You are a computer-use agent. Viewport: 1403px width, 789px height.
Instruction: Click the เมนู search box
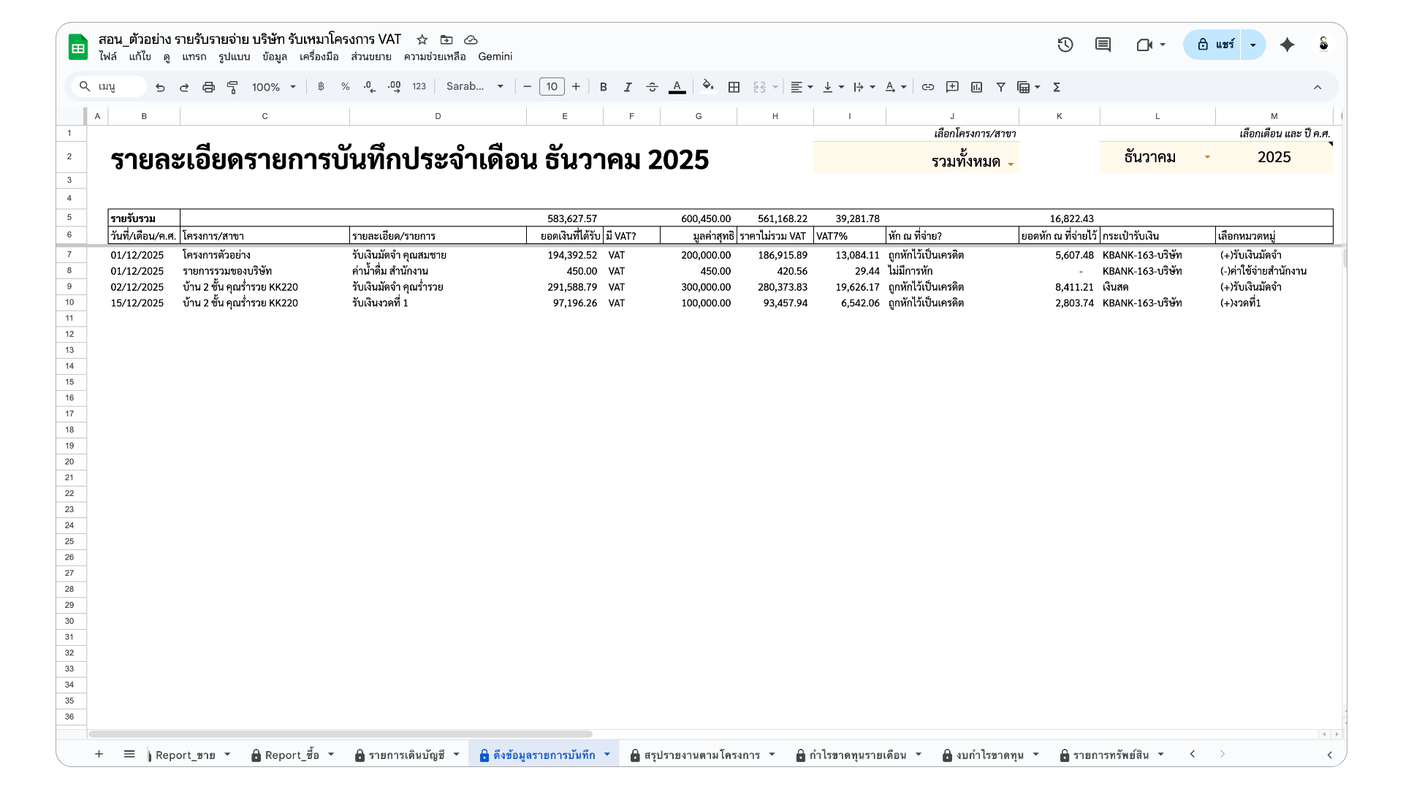(110, 86)
